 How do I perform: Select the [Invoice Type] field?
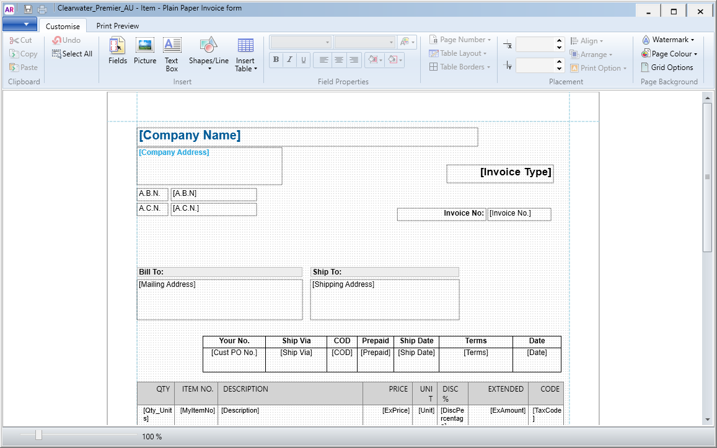tap(499, 173)
